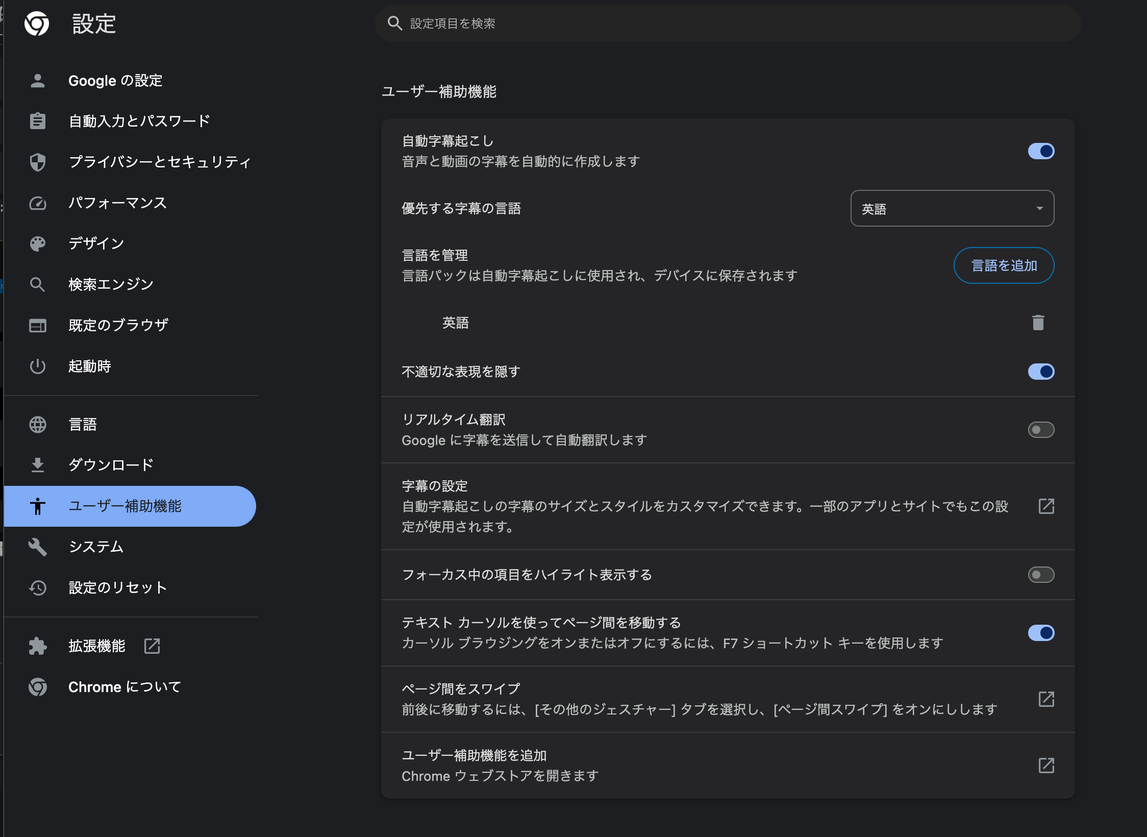Viewport: 1147px width, 837px height.
Task: Click the 音声と動画の字幕を自動的に作成します description
Action: (x=521, y=161)
